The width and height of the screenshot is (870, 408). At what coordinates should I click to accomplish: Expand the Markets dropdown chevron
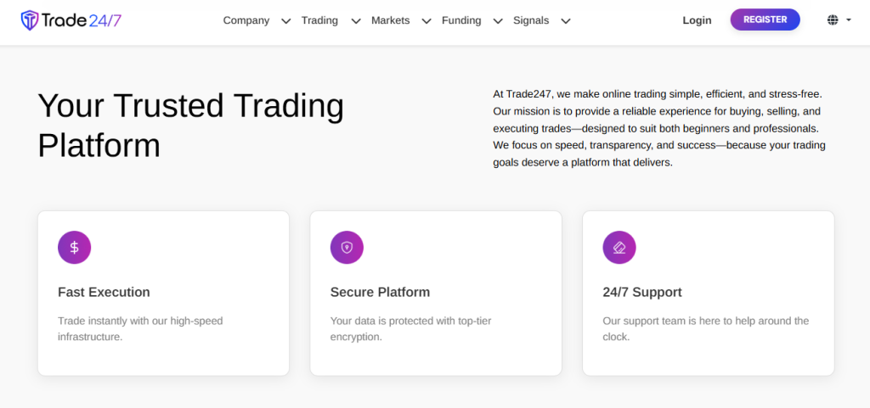(426, 21)
